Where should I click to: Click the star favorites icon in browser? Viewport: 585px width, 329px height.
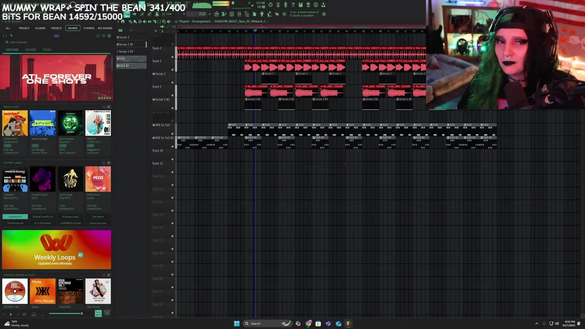tap(103, 36)
